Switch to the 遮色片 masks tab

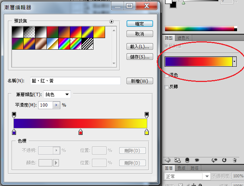click(183, 38)
